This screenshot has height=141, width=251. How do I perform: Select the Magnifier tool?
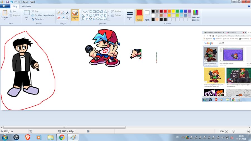[67, 18]
